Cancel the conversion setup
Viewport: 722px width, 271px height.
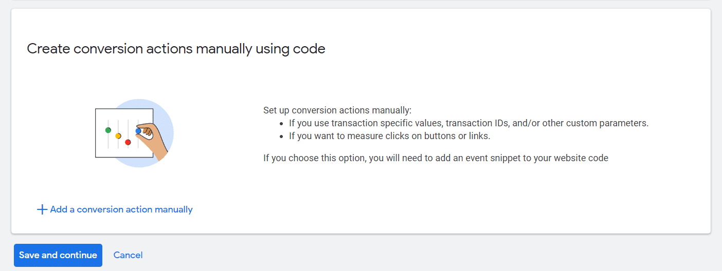click(128, 255)
